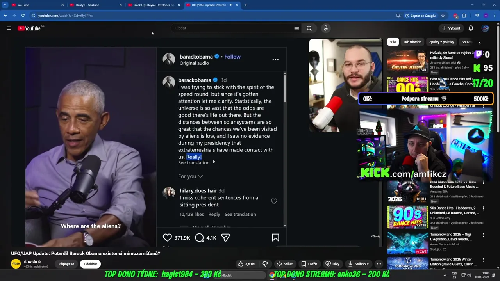Screen dimensions: 500x281
Task: Open a new browser tab
Action: click(246, 5)
